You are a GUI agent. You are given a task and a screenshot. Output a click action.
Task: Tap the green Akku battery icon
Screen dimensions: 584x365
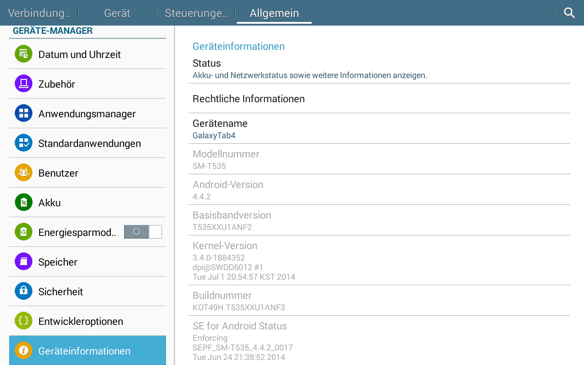tap(23, 202)
